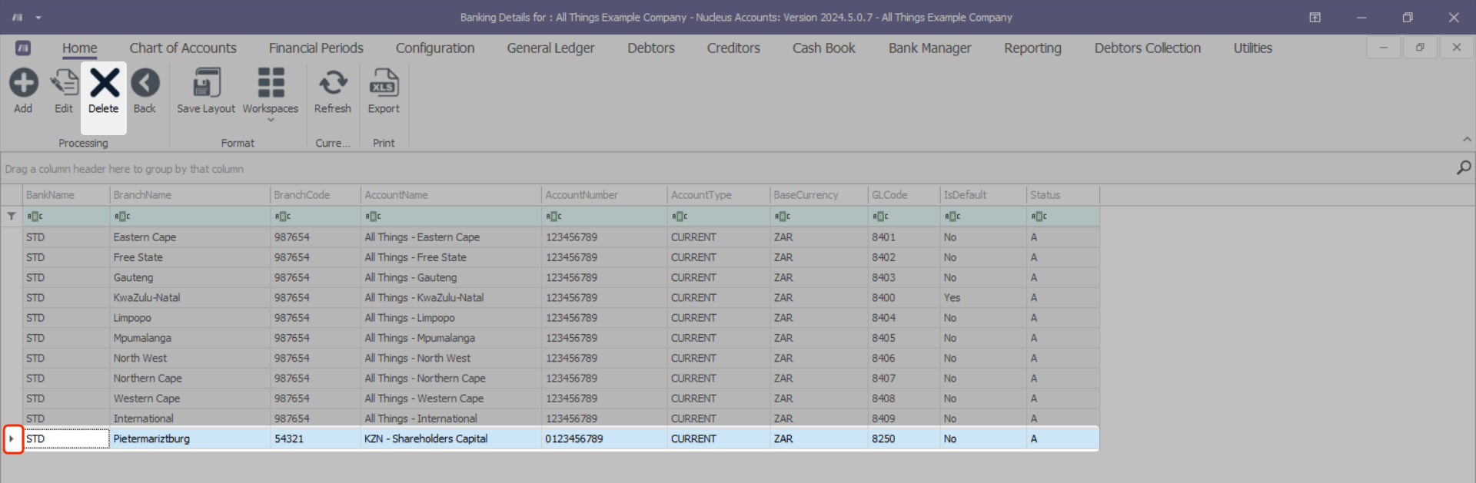1476x483 pixels.
Task: Open the Bank Manager tab
Action: (929, 48)
